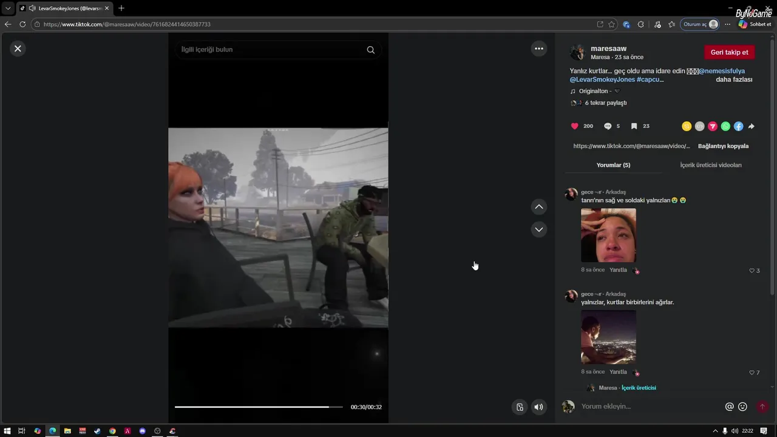This screenshot has width=777, height=437.
Task: Open the #capcu hashtag link
Action: (650, 80)
